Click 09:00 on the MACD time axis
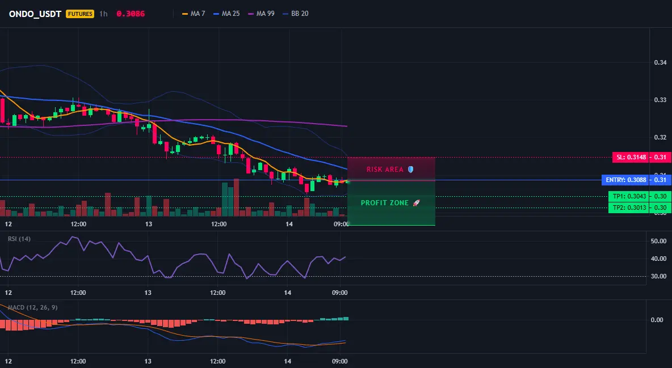The image size is (672, 368). [x=339, y=361]
